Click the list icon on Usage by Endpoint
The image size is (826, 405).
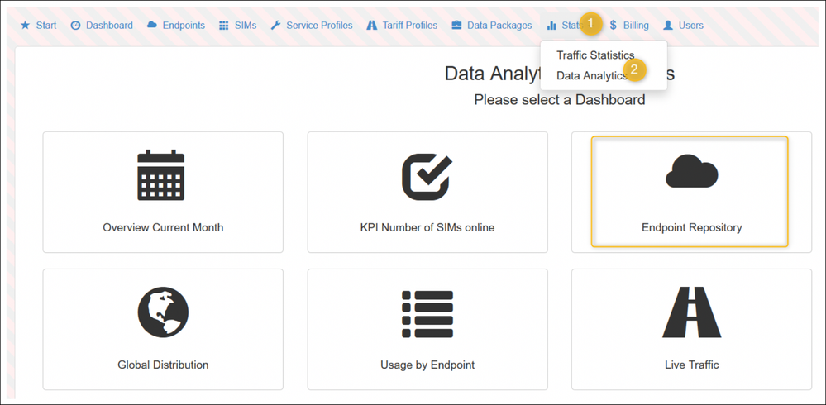click(427, 314)
